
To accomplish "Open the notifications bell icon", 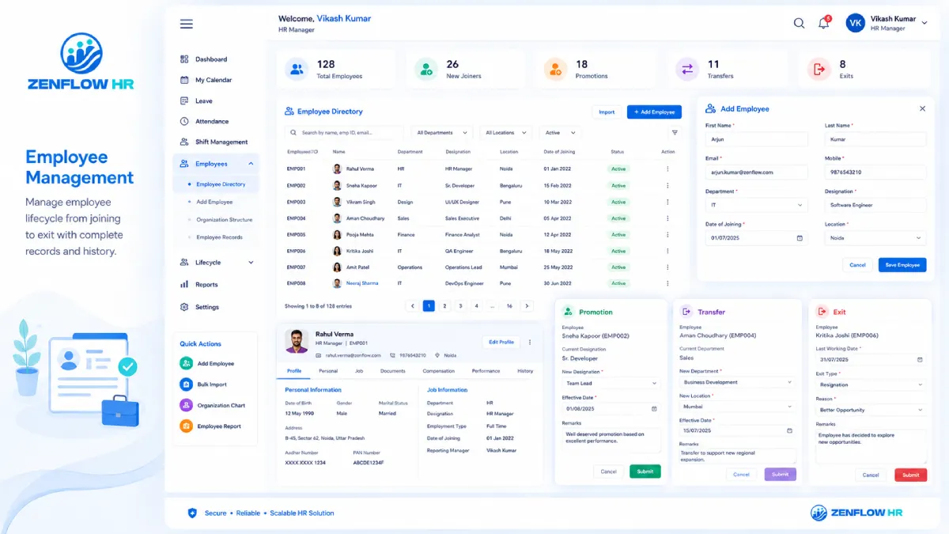I will tap(823, 23).
